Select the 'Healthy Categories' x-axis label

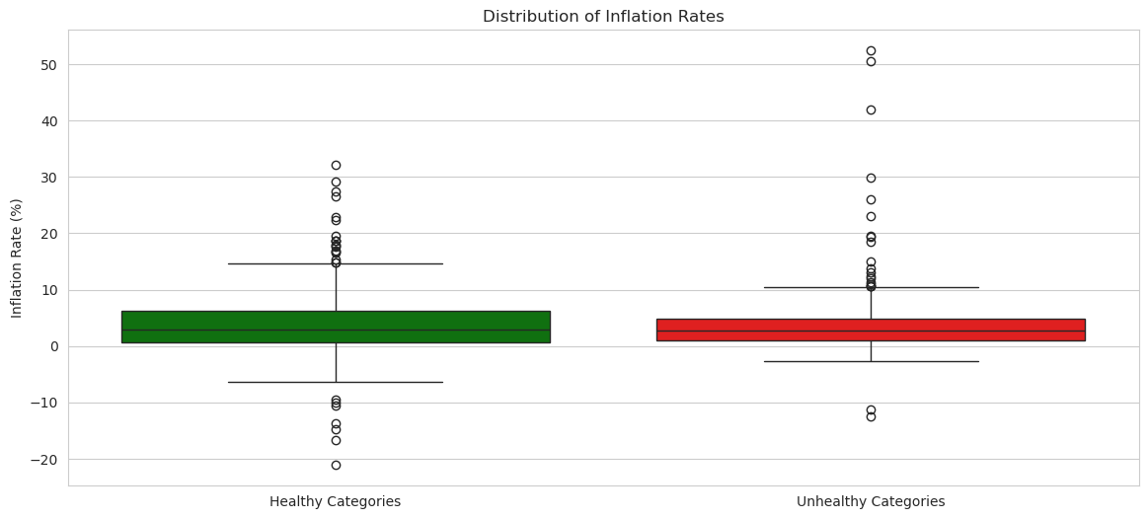coord(335,501)
